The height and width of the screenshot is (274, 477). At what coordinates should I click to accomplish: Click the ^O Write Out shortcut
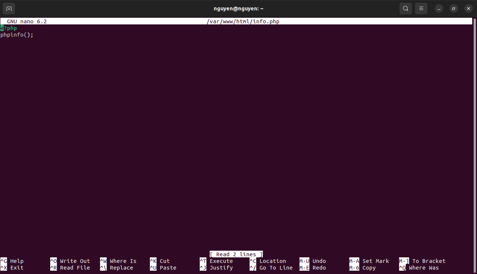coord(70,261)
